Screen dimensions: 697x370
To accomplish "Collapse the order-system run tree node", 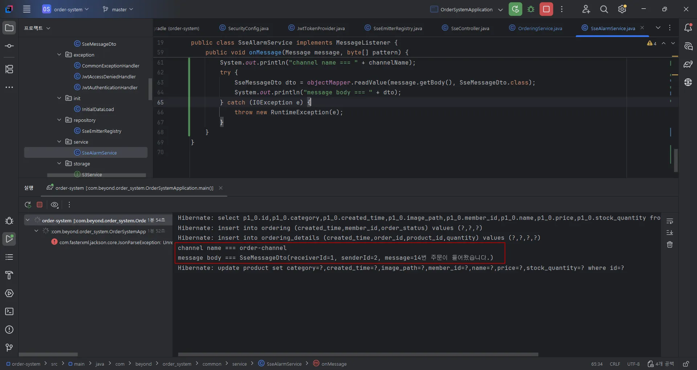I will (28, 220).
